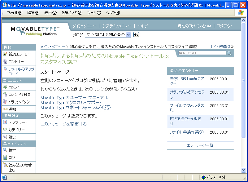
Task: Click the magnifier icon beside entry search box
Action: point(229,53)
